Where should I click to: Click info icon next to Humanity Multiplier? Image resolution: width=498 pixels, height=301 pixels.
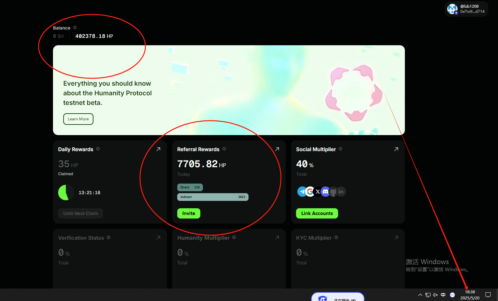click(234, 237)
